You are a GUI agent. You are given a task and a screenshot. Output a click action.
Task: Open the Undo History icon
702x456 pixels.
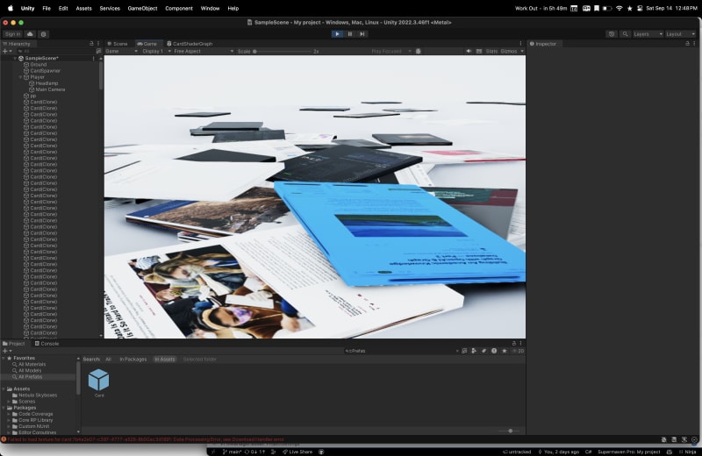coord(612,34)
